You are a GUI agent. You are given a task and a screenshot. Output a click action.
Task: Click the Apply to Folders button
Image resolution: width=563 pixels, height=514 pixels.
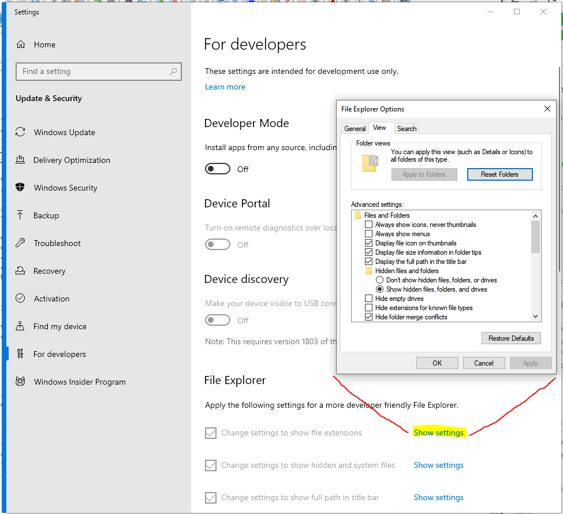point(424,174)
